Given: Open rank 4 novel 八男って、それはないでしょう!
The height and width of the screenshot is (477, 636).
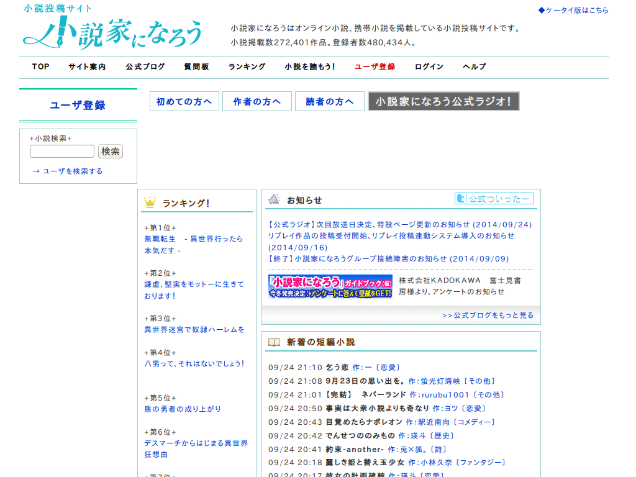Looking at the screenshot, I should [194, 364].
